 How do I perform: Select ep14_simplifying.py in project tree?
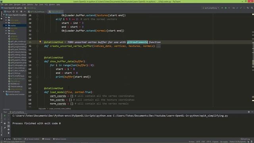click(16, 76)
